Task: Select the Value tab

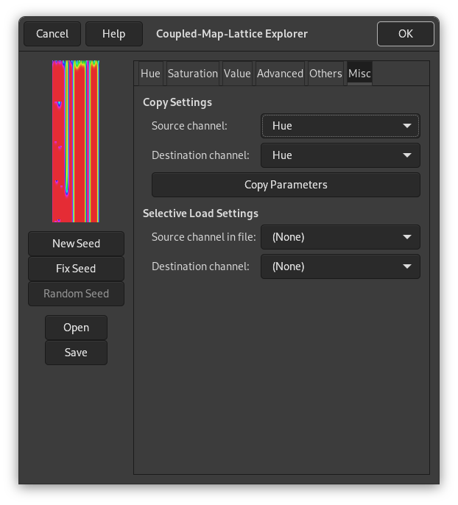Action: (237, 74)
